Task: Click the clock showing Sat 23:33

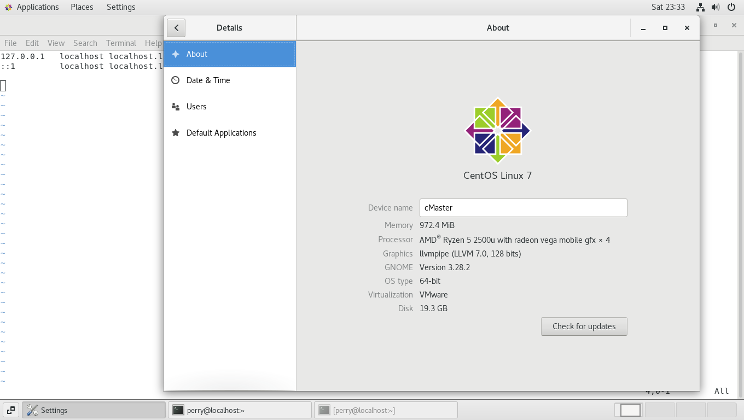Action: pos(668,7)
